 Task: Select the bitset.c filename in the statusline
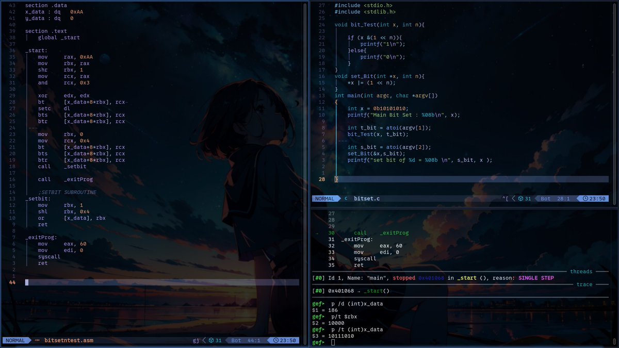point(367,198)
